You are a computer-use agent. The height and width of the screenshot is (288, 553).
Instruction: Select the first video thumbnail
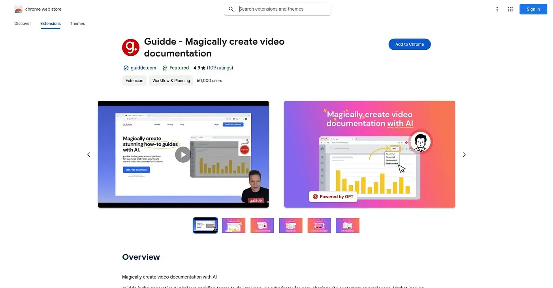(x=205, y=226)
